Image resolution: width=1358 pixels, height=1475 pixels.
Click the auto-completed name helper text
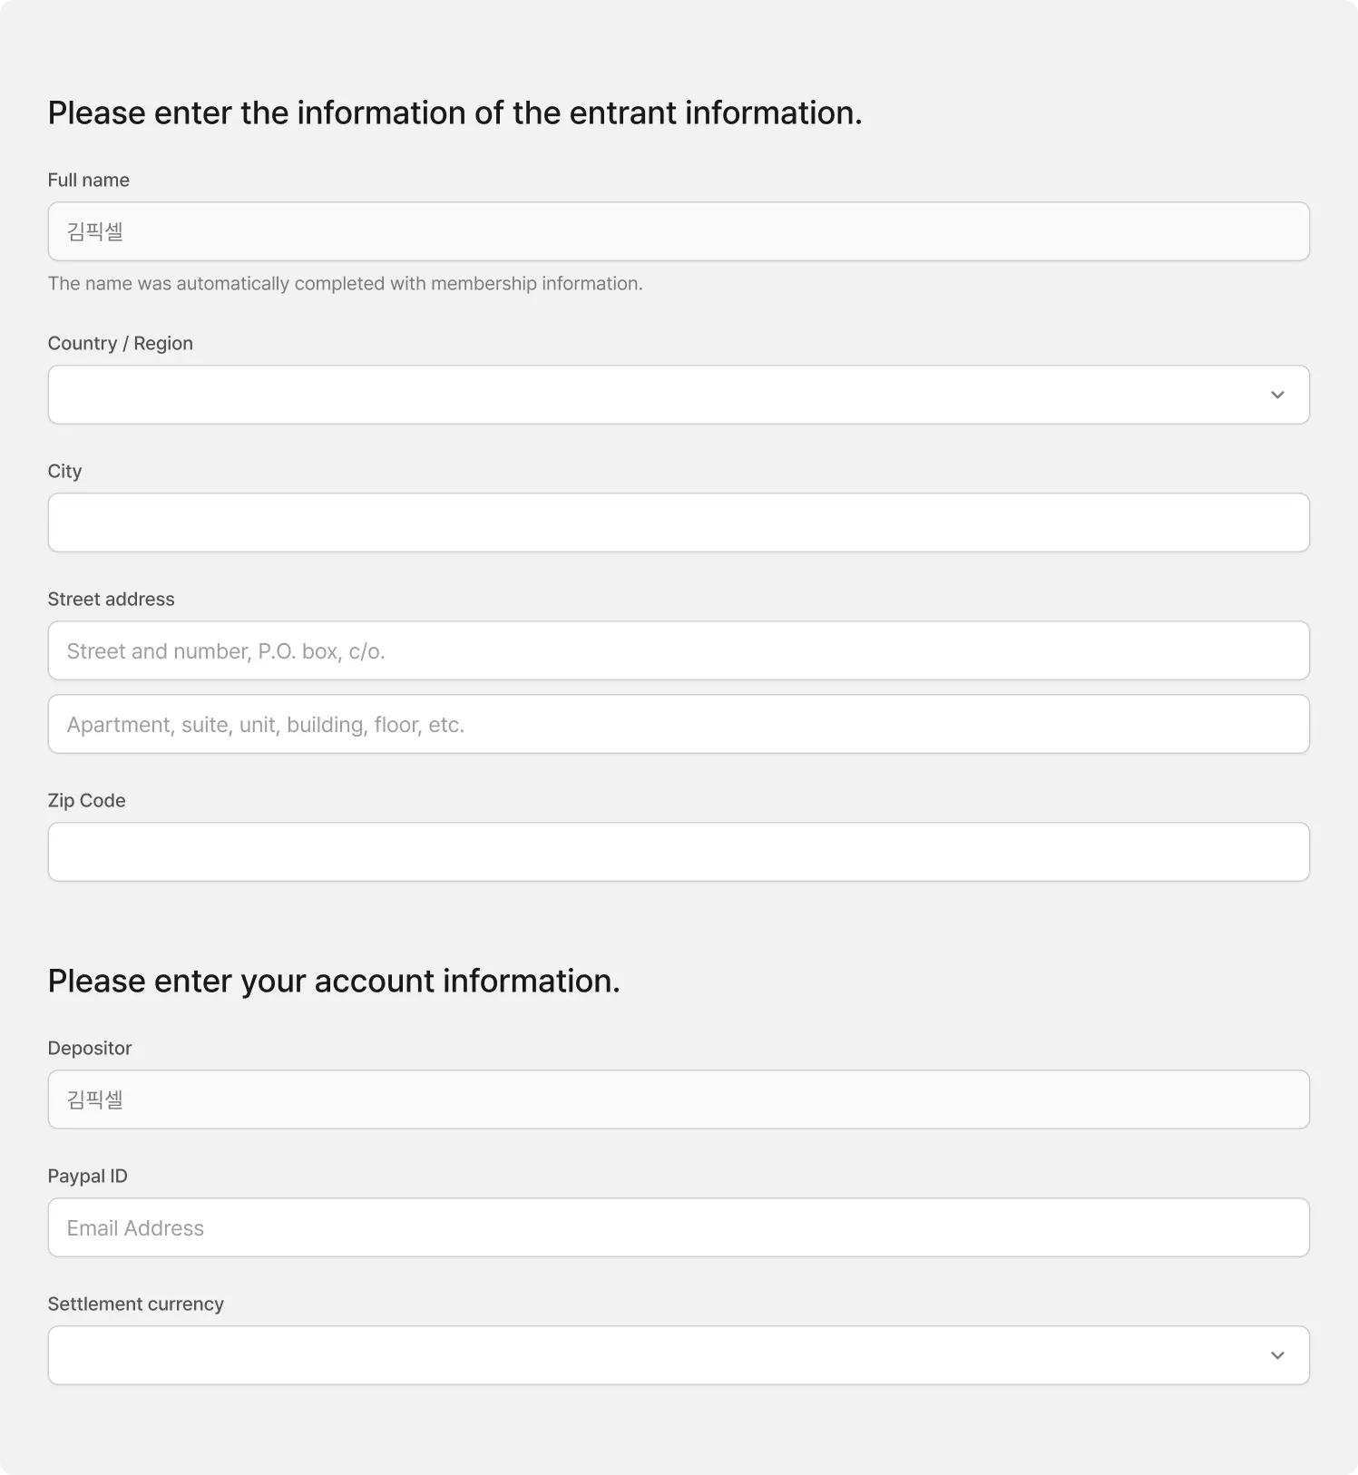coord(345,283)
